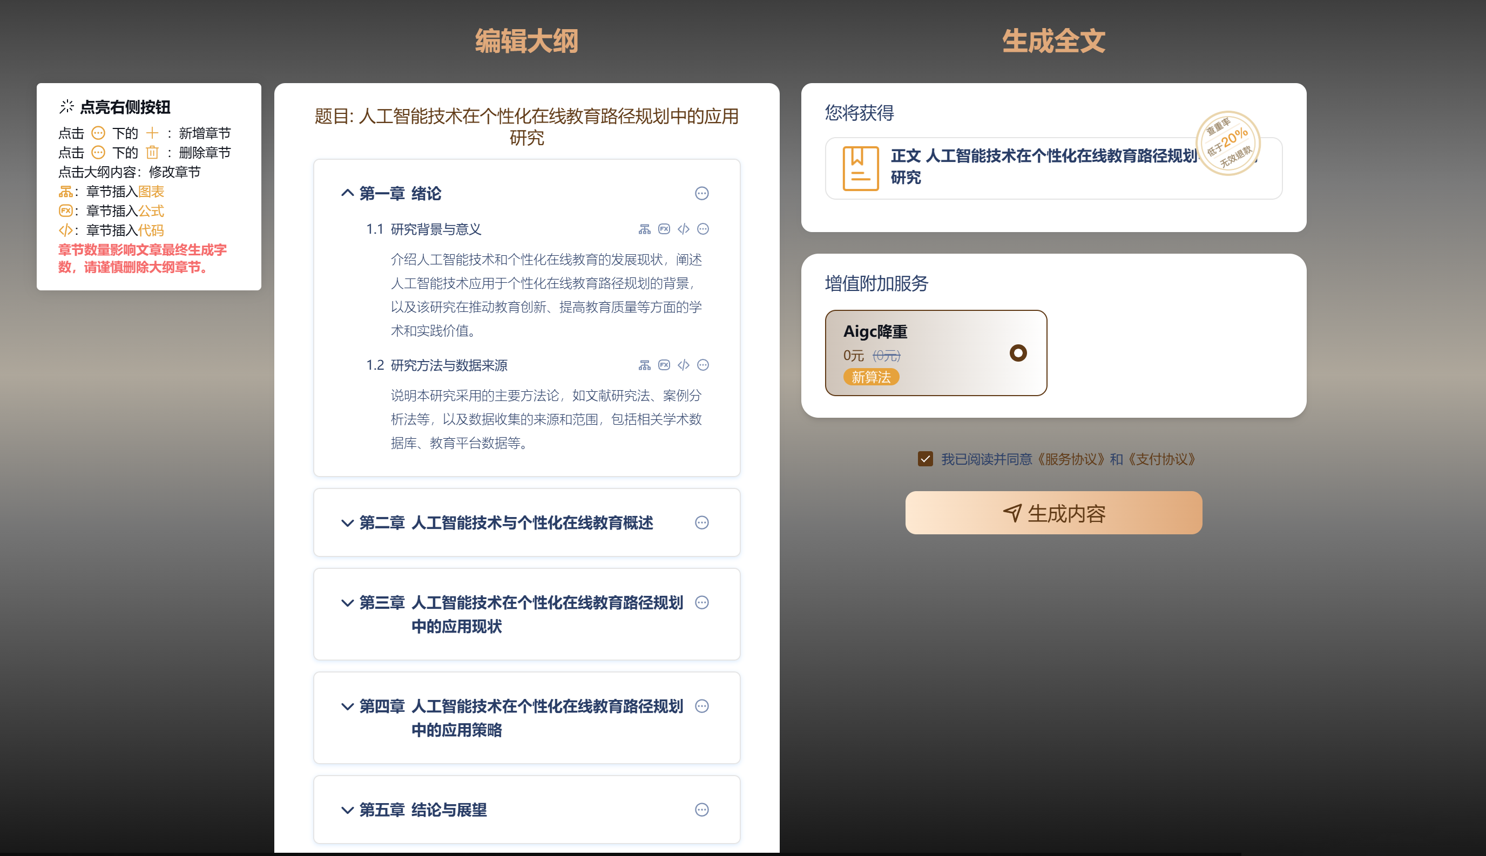This screenshot has width=1486, height=856.
Task: Insert chart icon for section 1.2
Action: coord(645,365)
